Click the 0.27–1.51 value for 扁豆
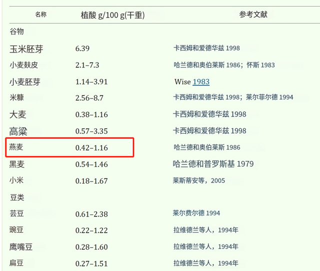 [x=91, y=263]
